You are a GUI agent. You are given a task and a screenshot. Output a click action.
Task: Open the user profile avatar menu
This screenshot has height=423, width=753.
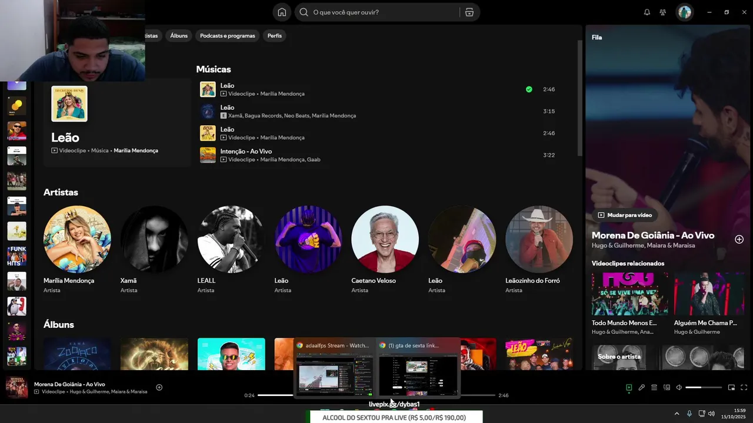click(x=685, y=12)
